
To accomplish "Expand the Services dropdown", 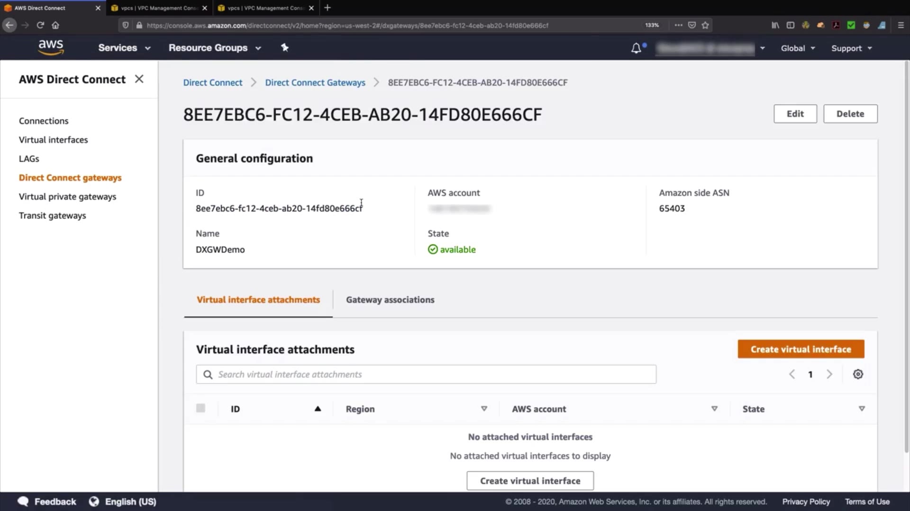I will tap(124, 48).
